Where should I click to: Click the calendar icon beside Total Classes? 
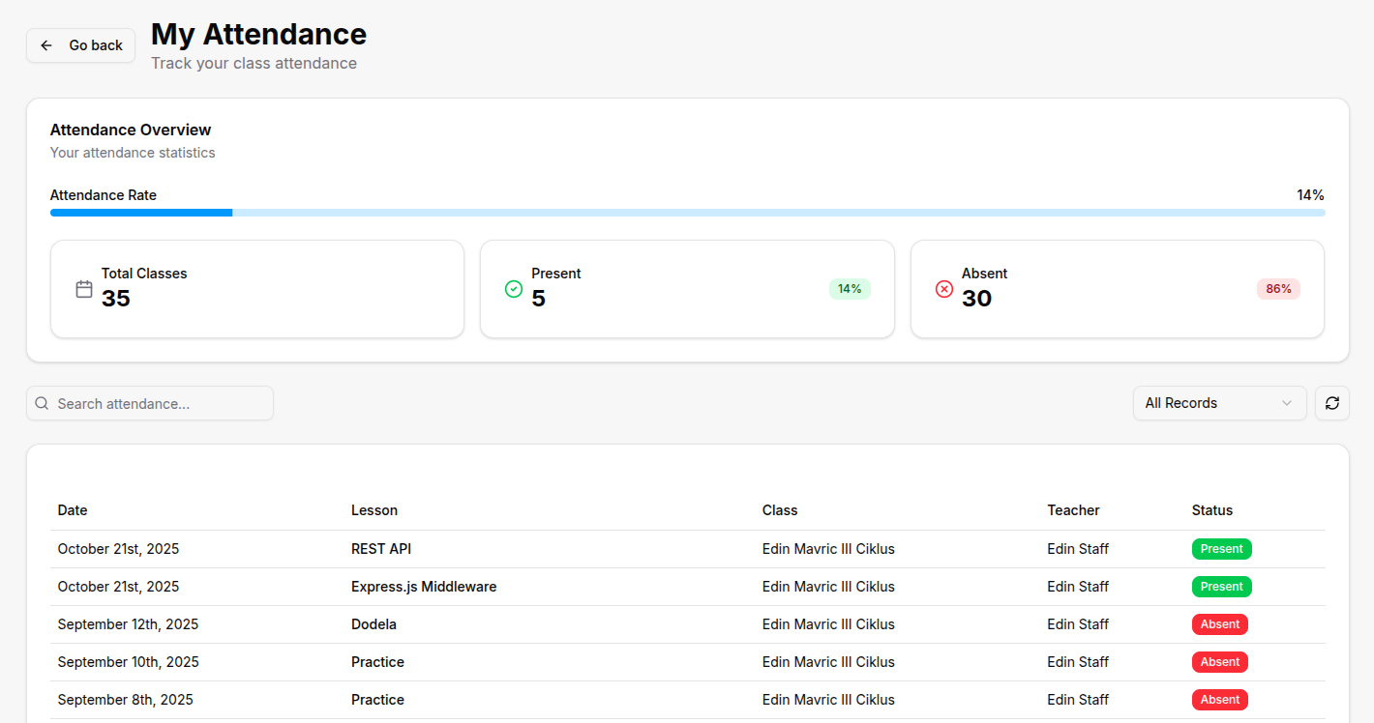(x=84, y=289)
